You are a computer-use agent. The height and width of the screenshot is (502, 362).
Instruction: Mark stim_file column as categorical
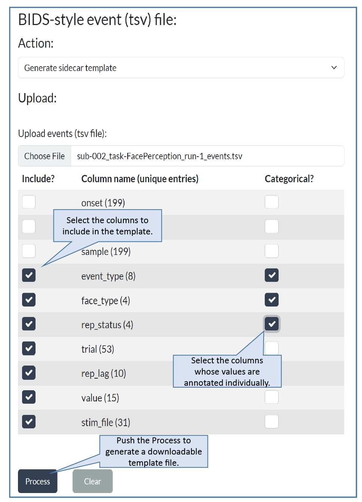(x=271, y=422)
